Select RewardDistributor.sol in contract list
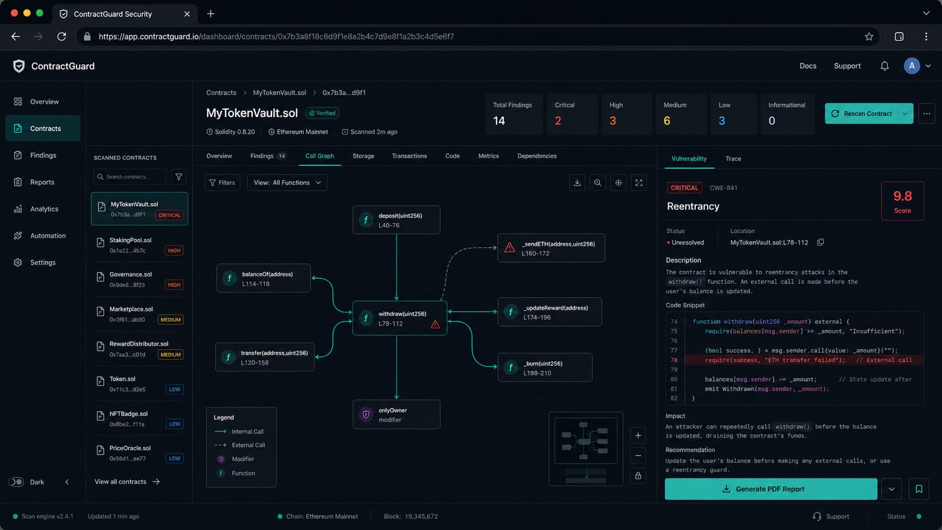942x530 pixels. point(139,349)
